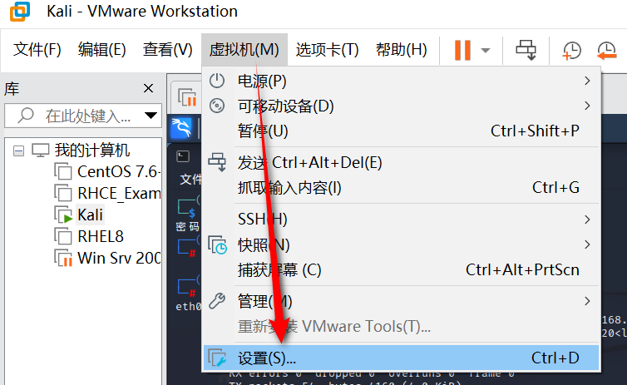Expand the arrow at the right of 电源(P)

tap(587, 81)
